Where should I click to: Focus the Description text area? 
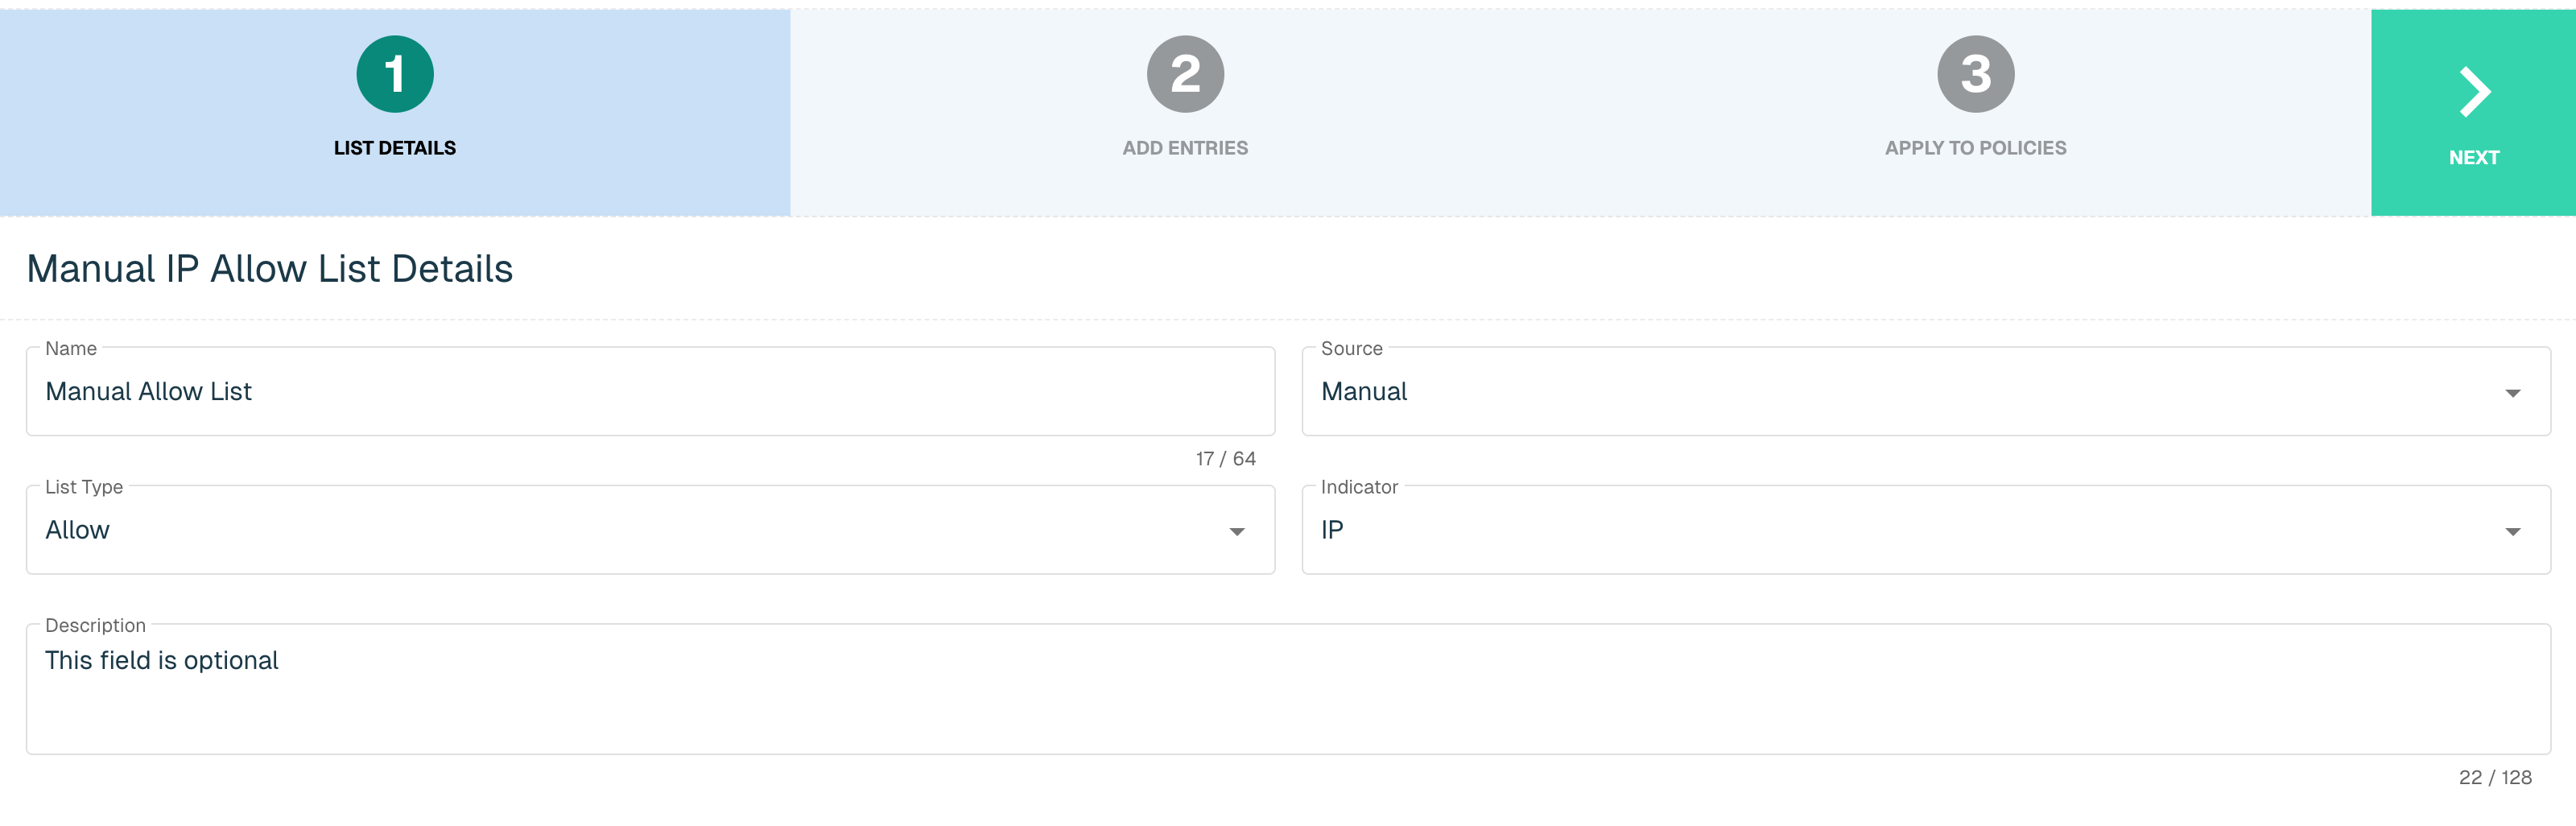[x=1288, y=689]
